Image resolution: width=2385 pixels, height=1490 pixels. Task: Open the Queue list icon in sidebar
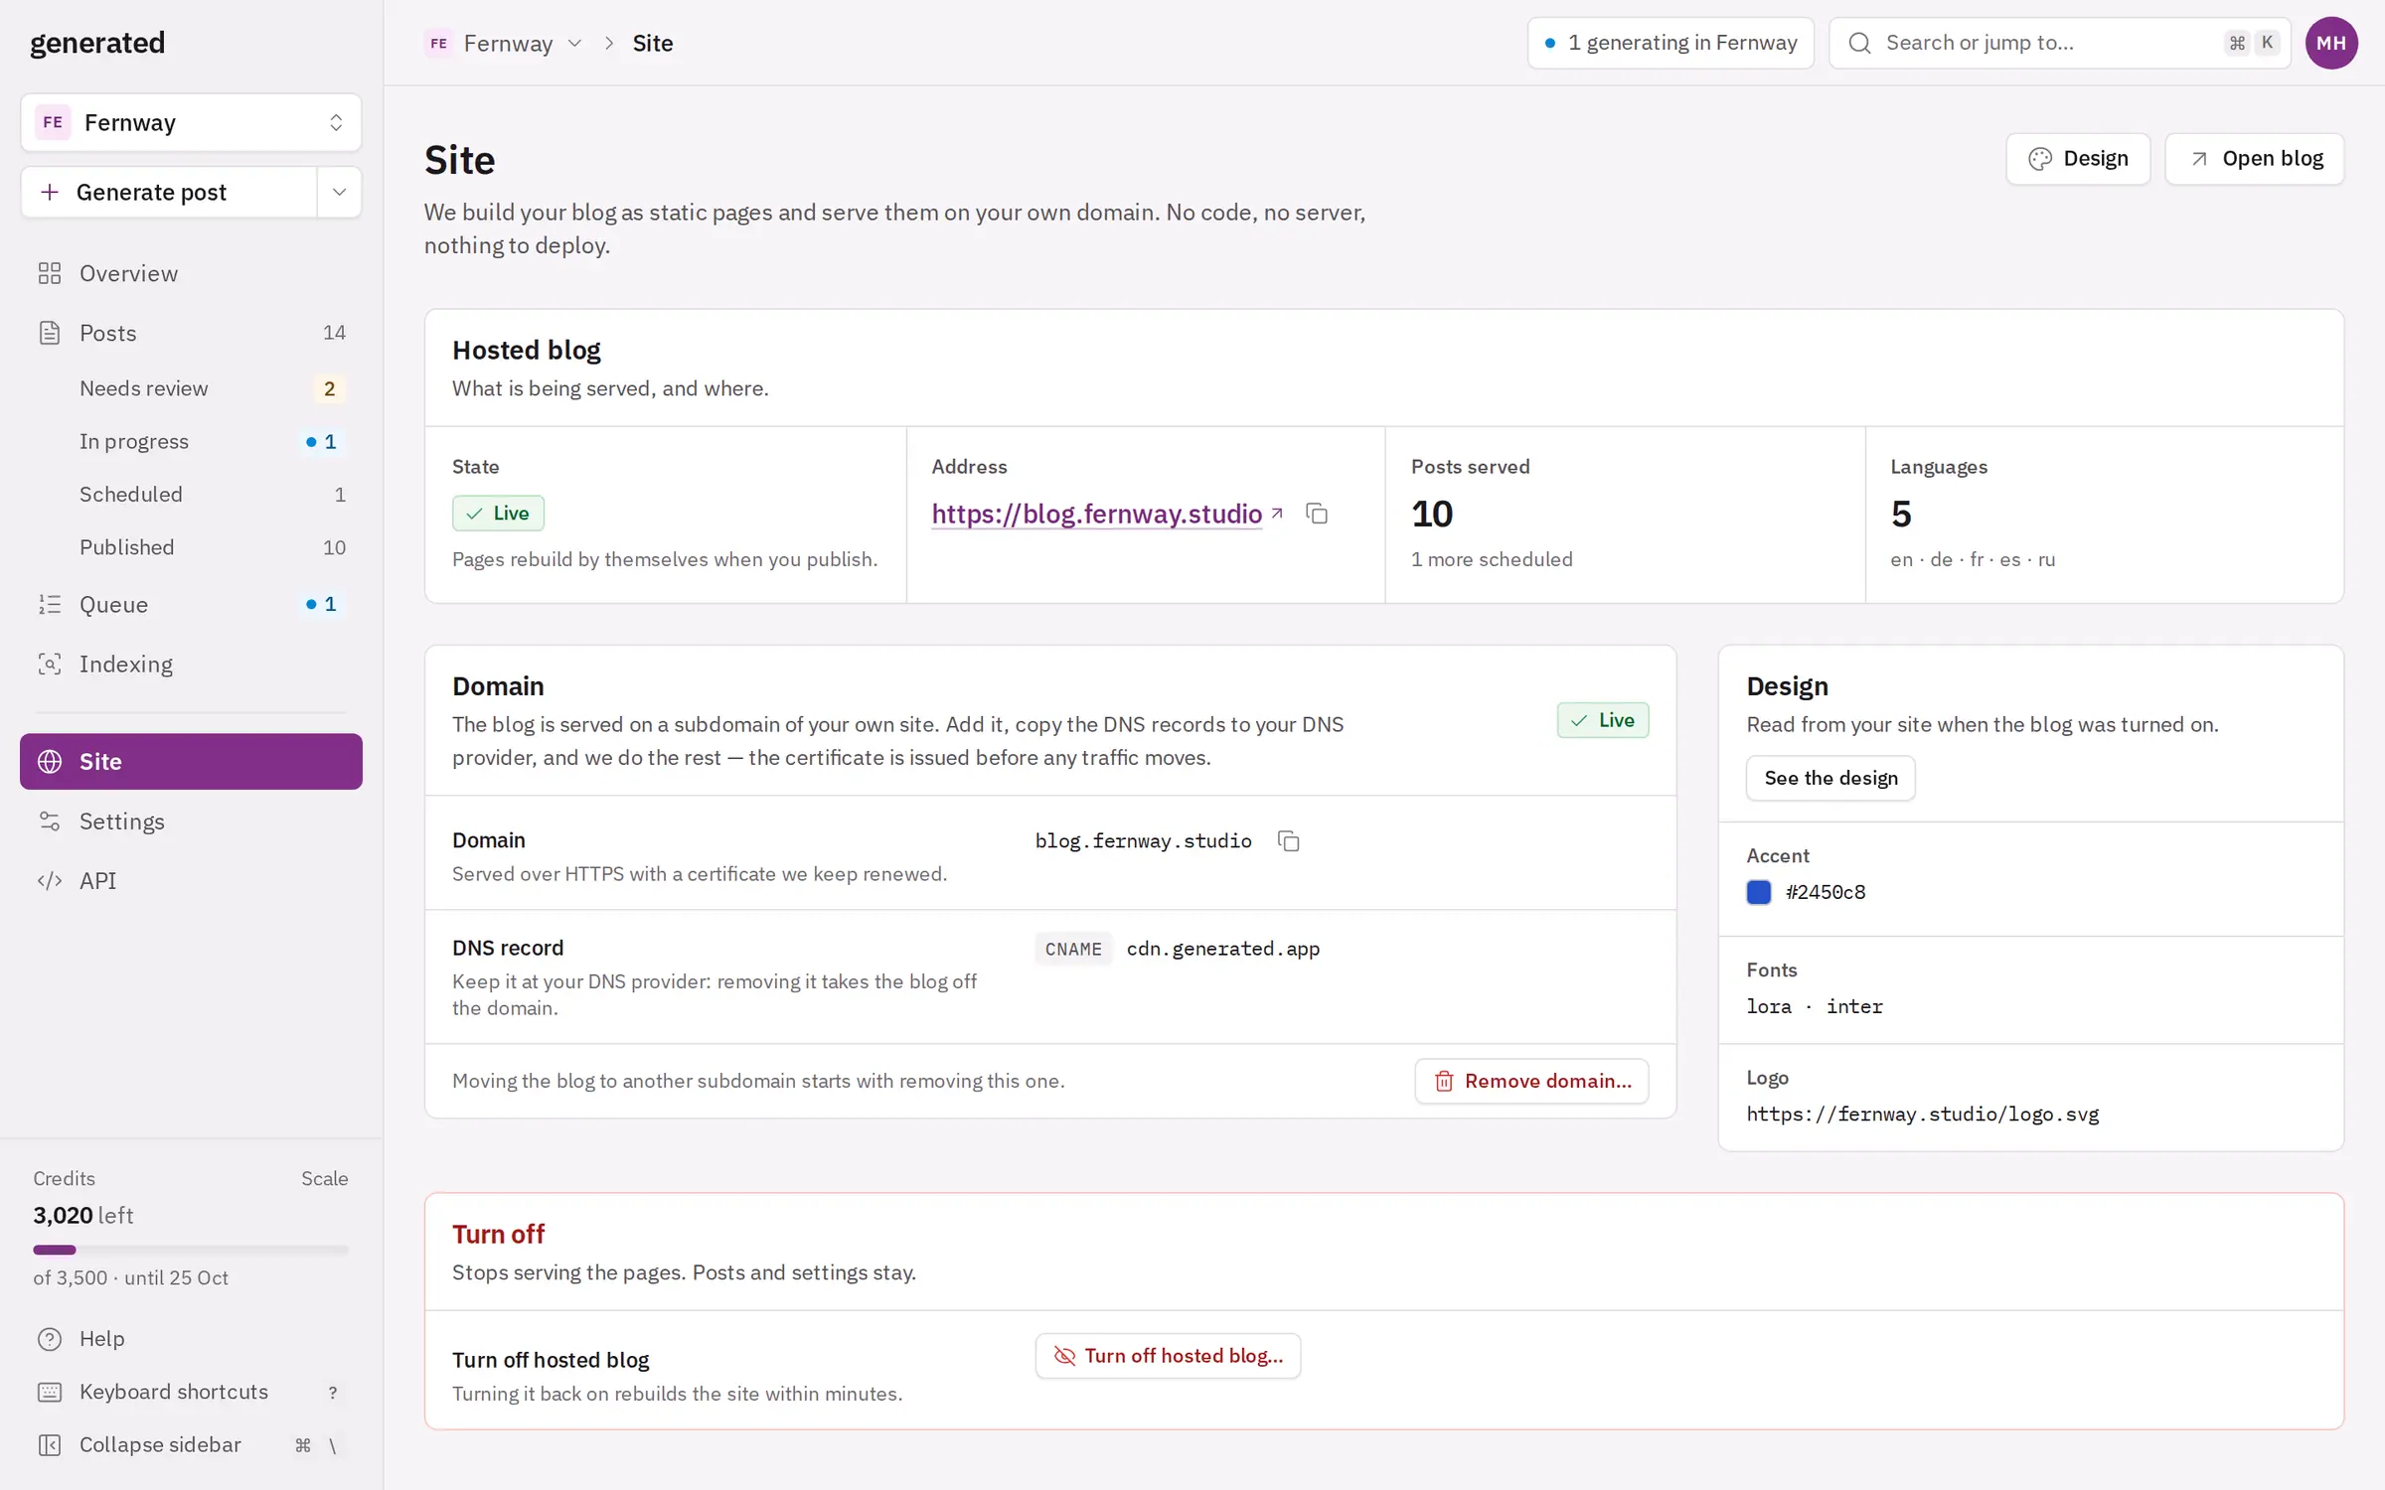click(x=50, y=604)
